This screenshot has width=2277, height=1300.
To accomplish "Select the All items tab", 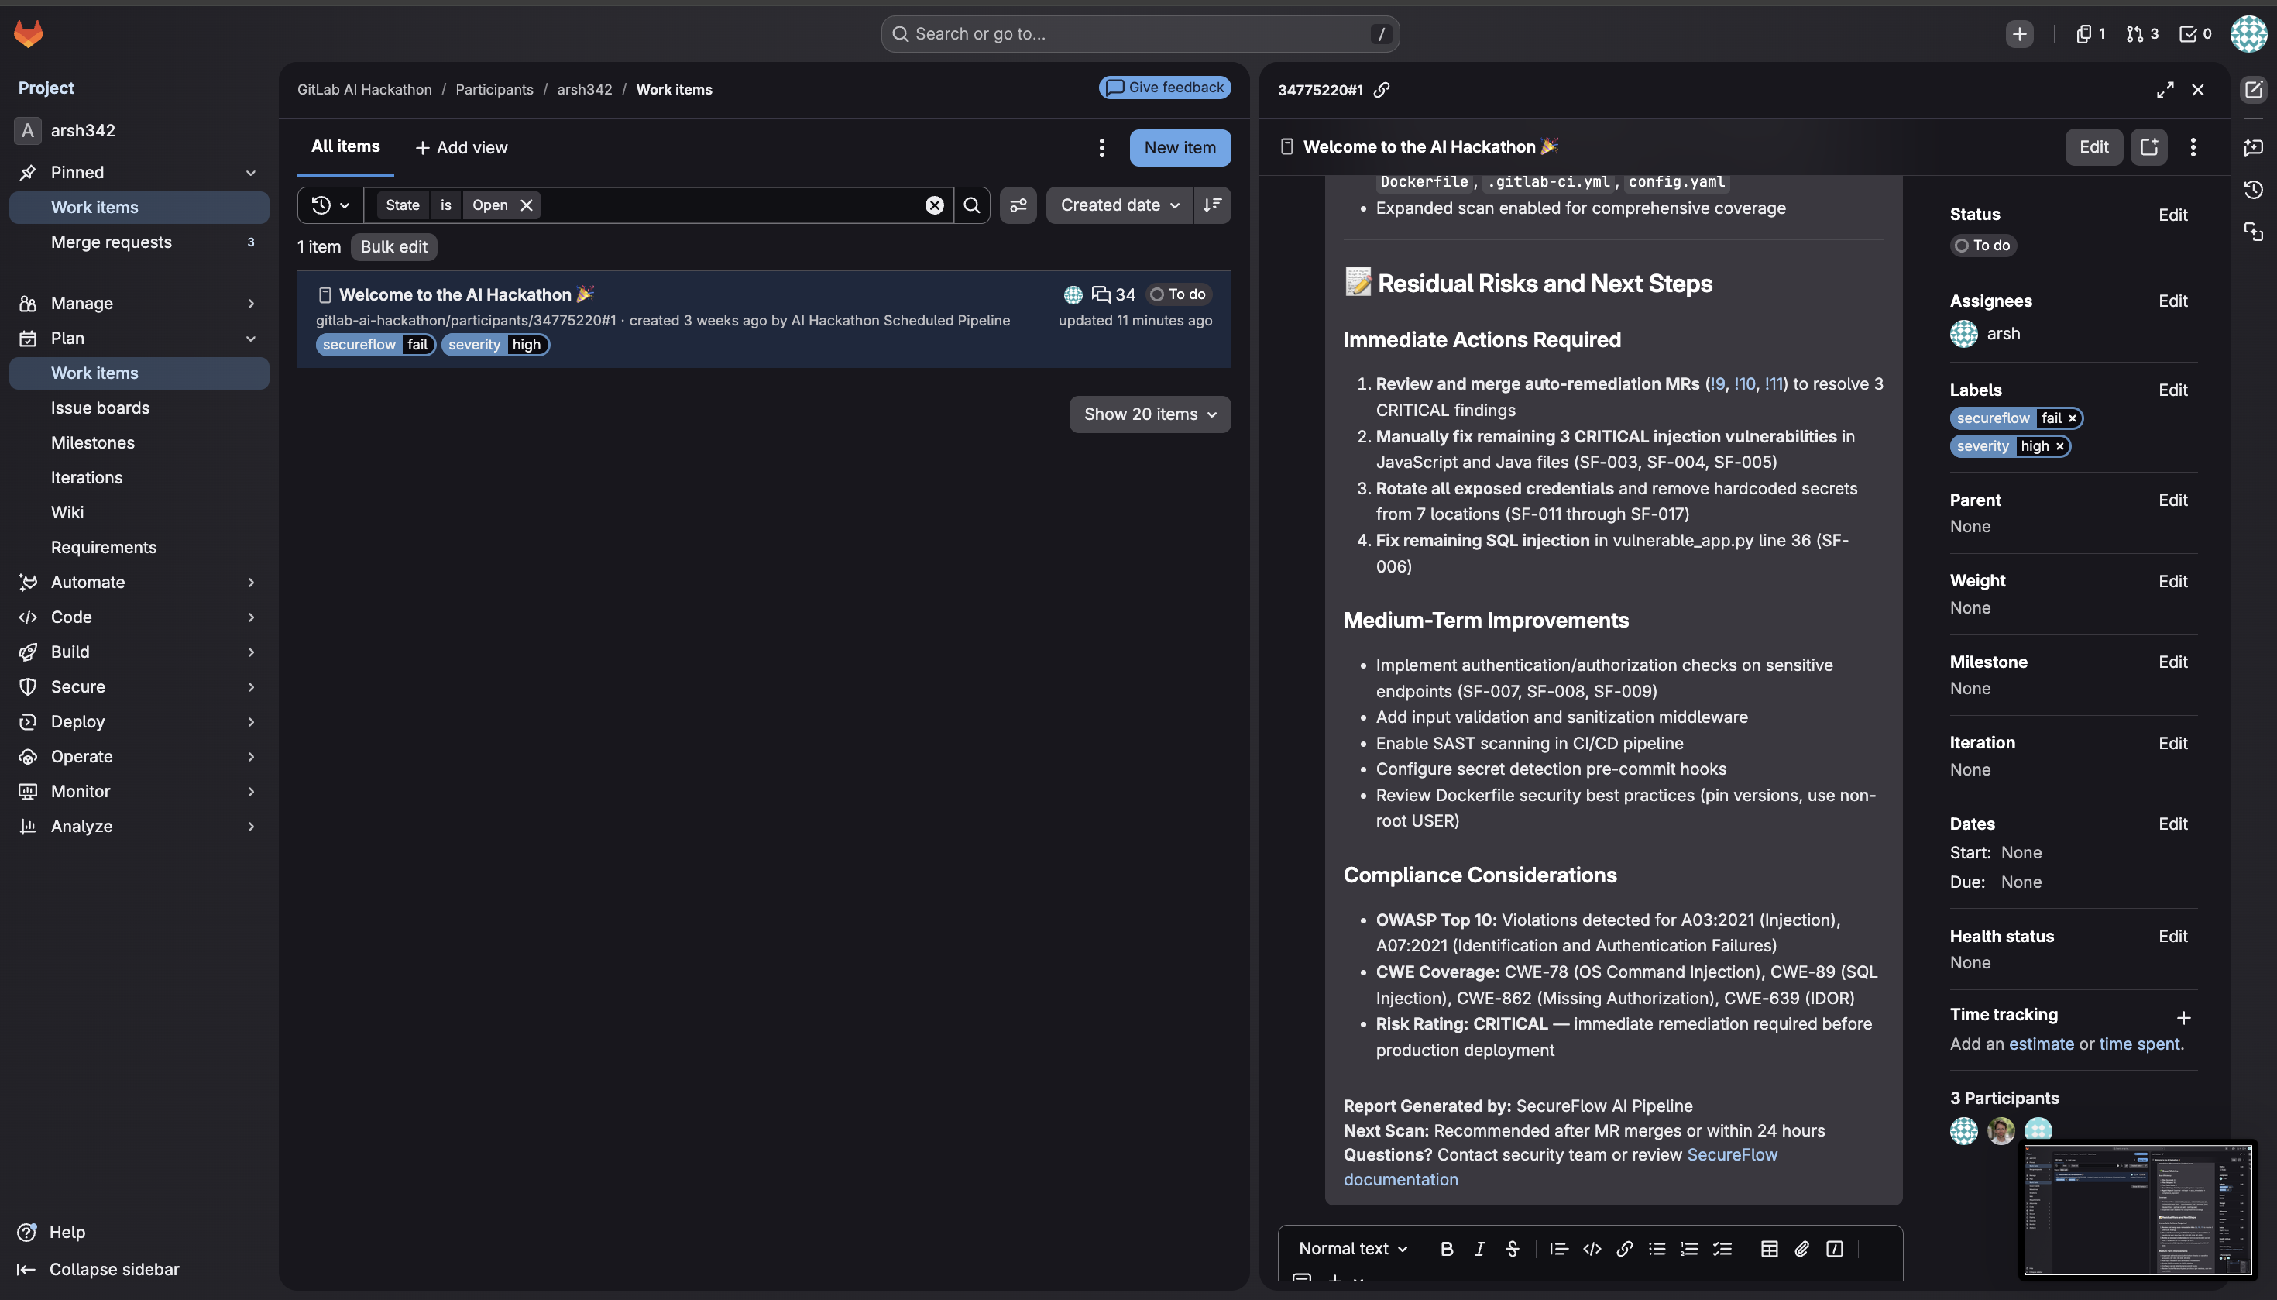I will [345, 146].
